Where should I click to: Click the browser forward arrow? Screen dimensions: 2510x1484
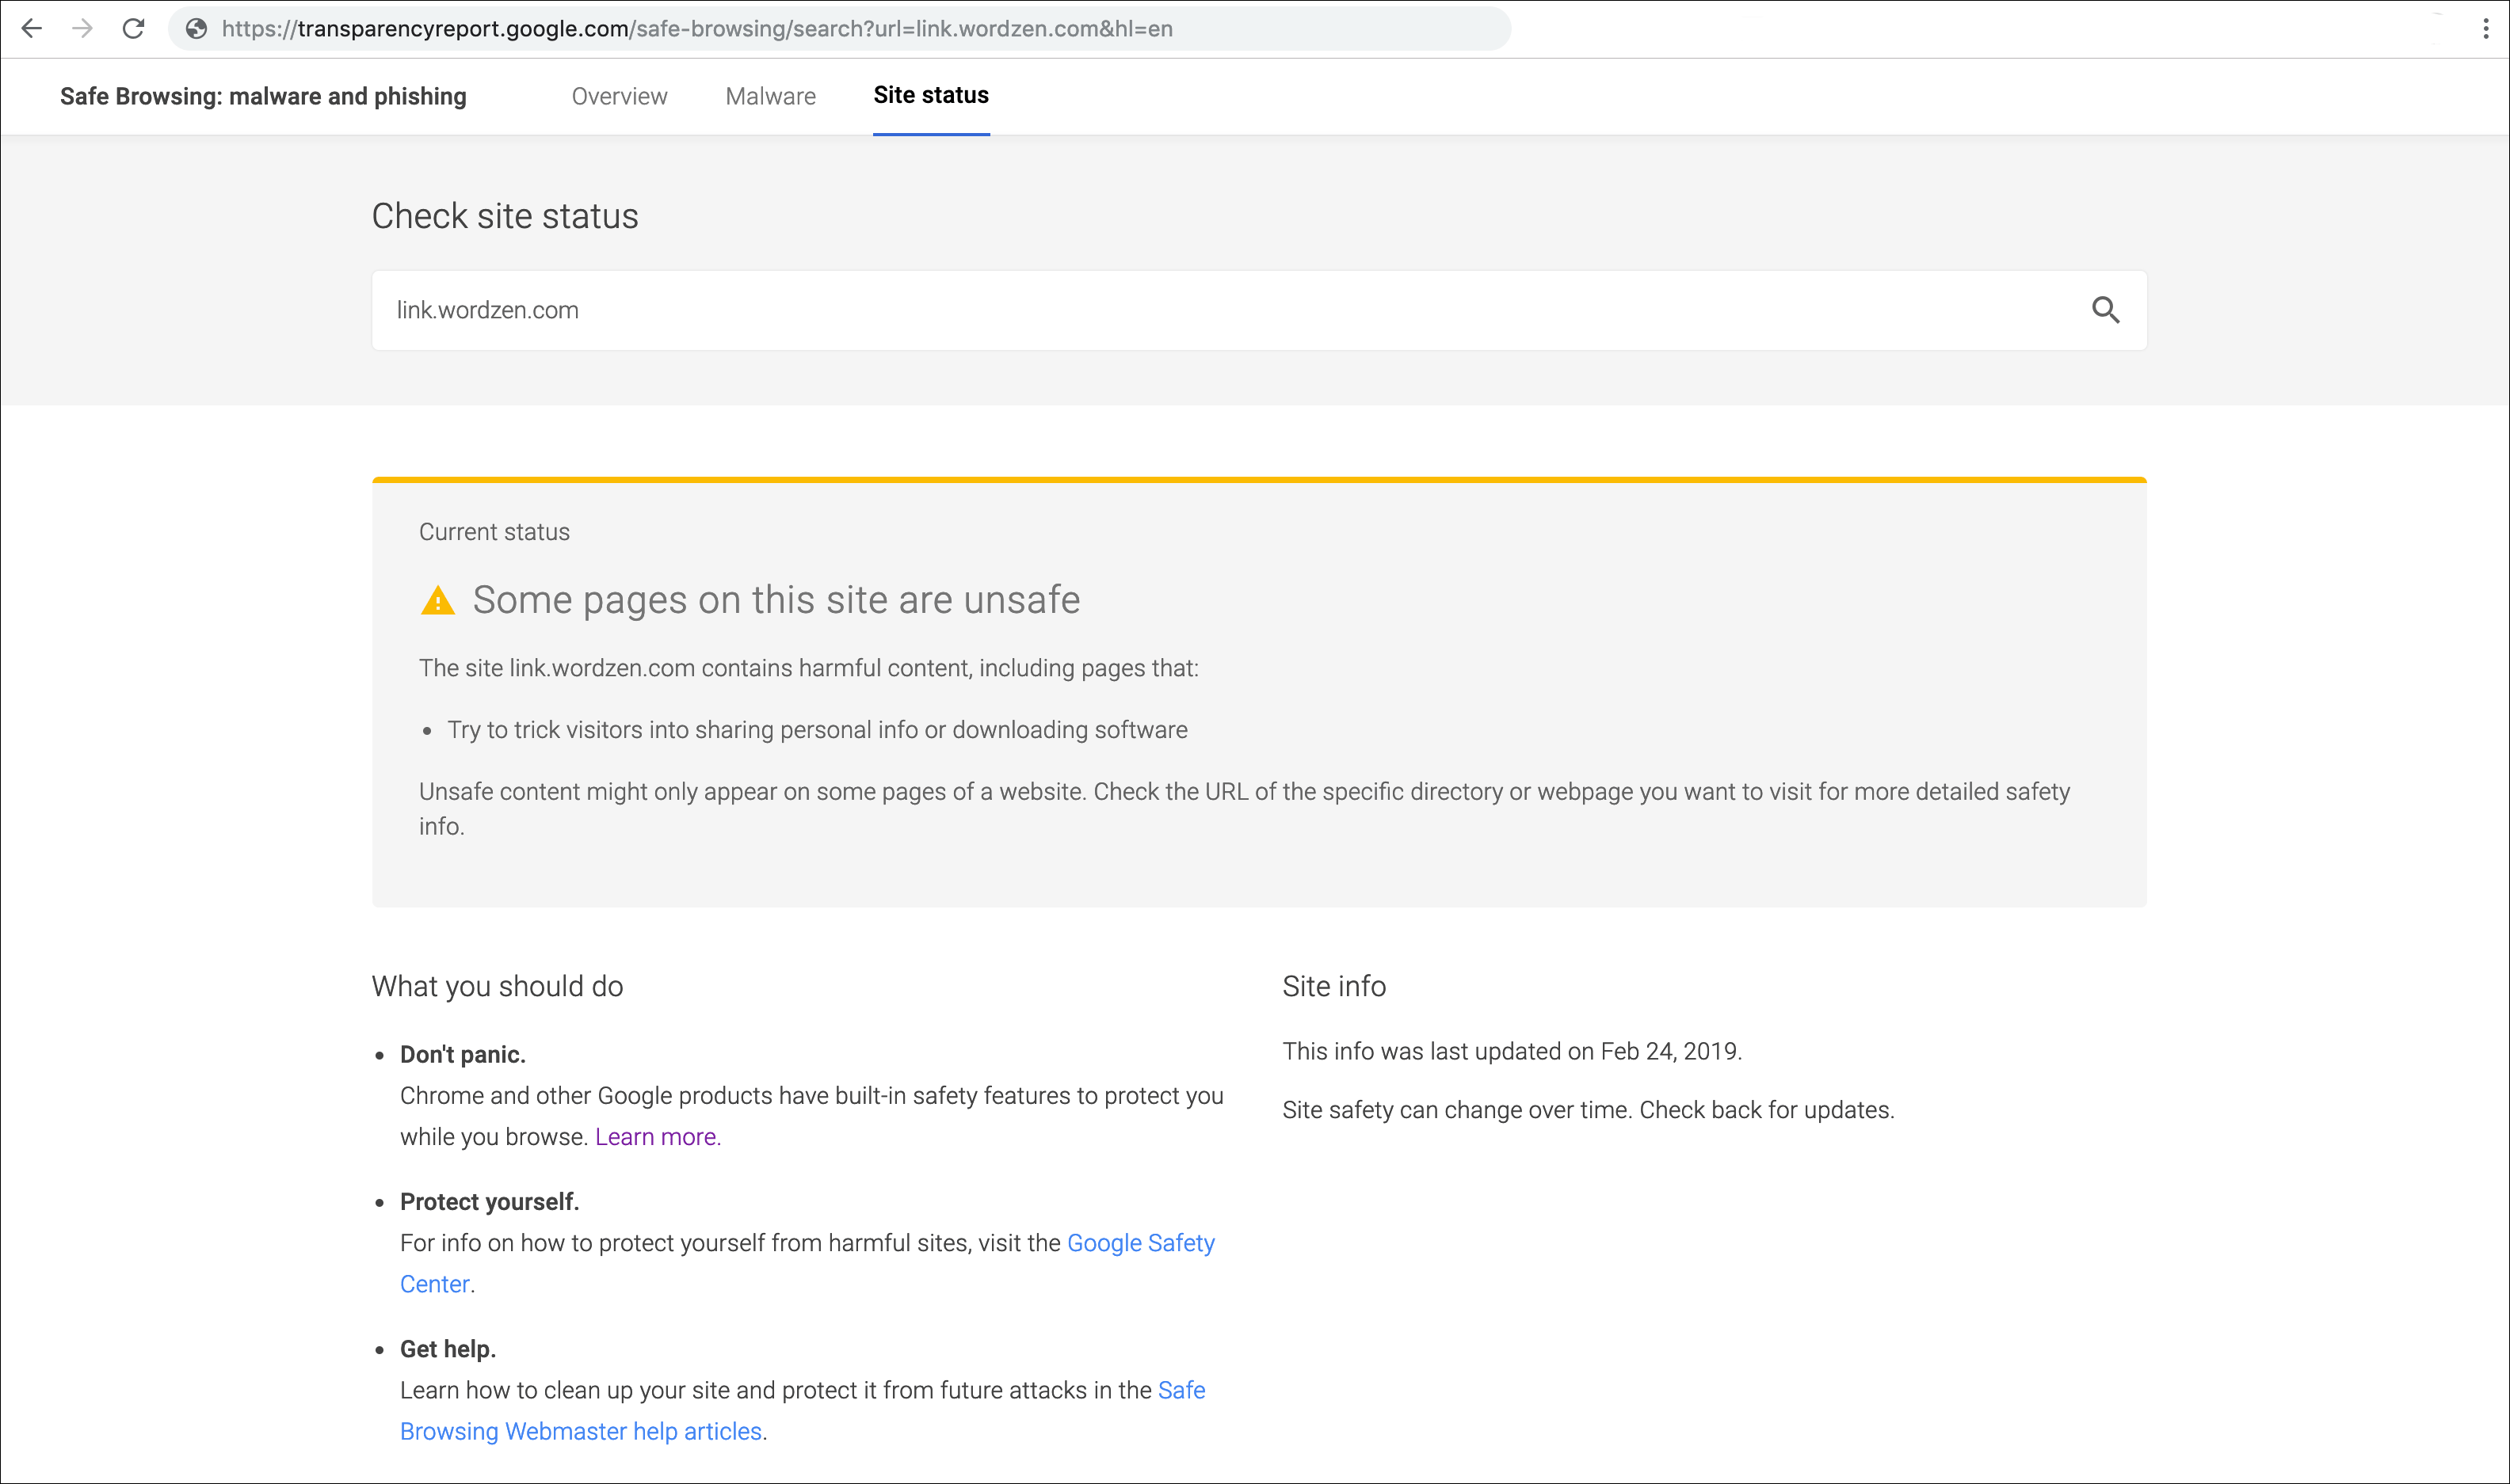click(83, 29)
